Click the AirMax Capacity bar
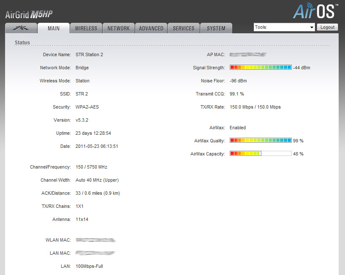345x275 pixels. click(261, 153)
